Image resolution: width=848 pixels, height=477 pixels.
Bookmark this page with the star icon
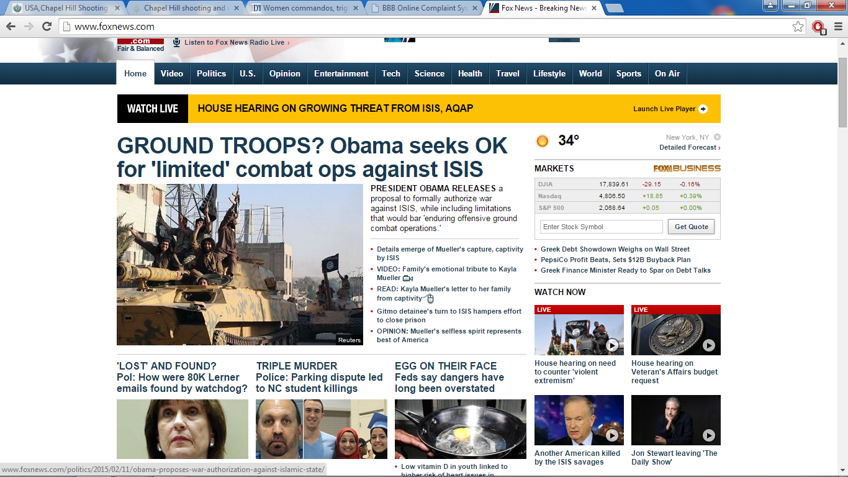[x=798, y=26]
